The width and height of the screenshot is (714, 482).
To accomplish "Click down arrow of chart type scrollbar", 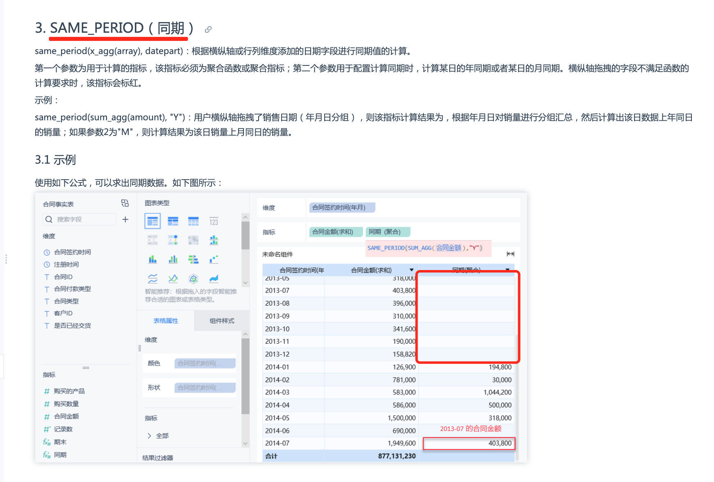I will (x=245, y=283).
